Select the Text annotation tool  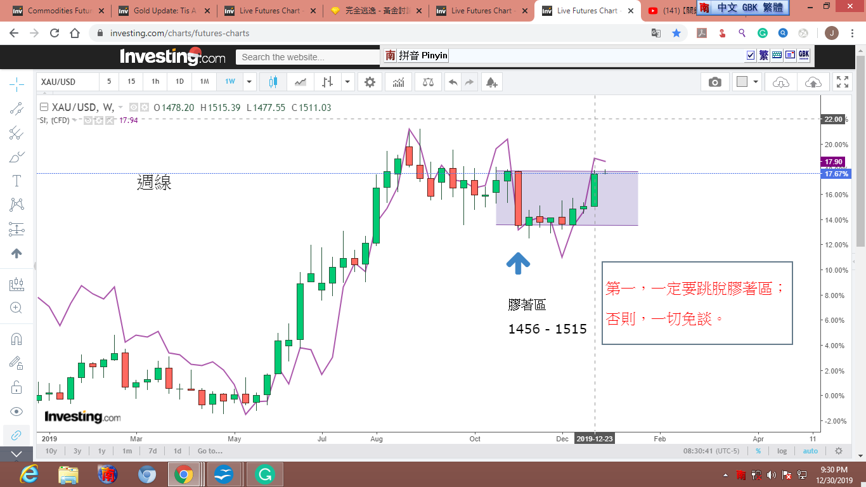(16, 181)
